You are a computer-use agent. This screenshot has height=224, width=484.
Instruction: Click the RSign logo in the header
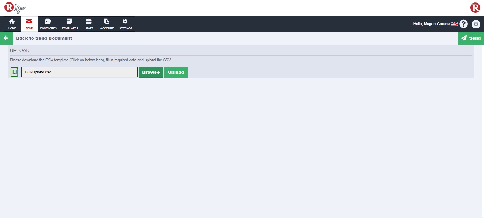click(x=15, y=8)
